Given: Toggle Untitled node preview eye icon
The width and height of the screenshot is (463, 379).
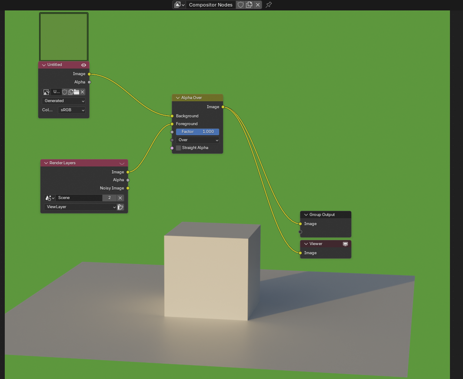Looking at the screenshot, I should click(x=83, y=65).
